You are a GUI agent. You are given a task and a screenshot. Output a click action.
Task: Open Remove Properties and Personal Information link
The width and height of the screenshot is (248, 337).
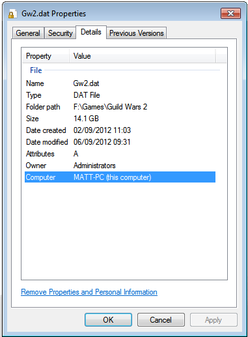coord(89,292)
